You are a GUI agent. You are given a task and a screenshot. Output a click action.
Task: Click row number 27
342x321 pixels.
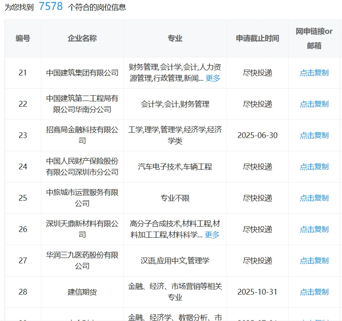click(23, 261)
